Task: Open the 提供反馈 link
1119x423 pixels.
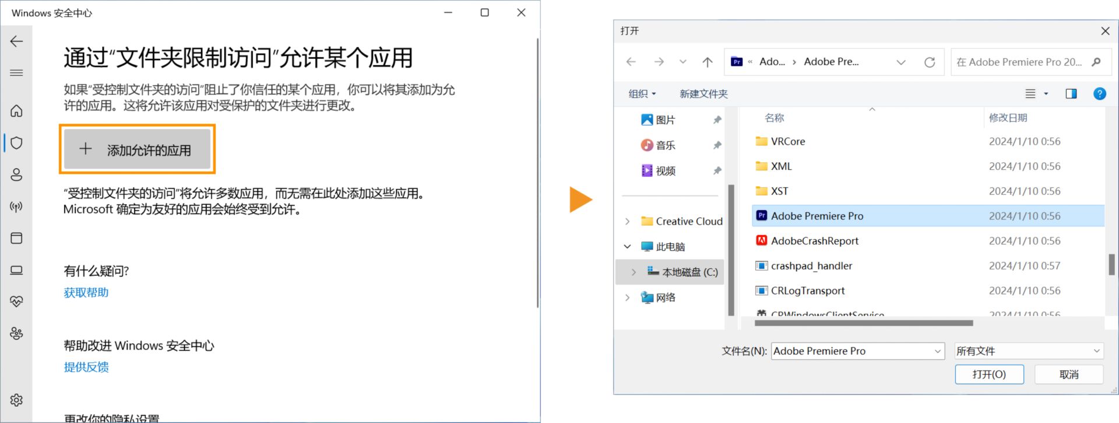Action: 86,367
